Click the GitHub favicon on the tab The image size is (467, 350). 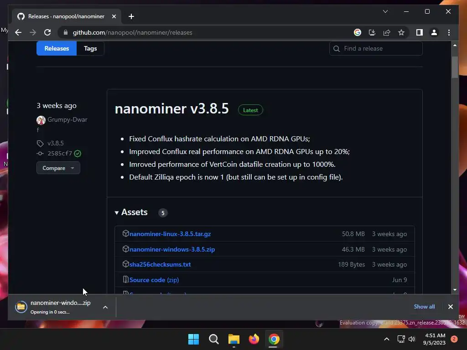tap(21, 16)
